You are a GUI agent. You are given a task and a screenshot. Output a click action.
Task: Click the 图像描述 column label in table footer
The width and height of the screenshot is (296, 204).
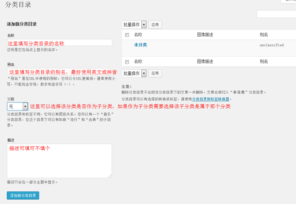(x=205, y=61)
